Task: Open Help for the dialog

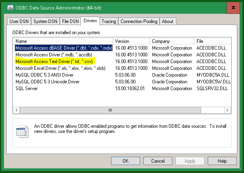Action: [x=222, y=161]
